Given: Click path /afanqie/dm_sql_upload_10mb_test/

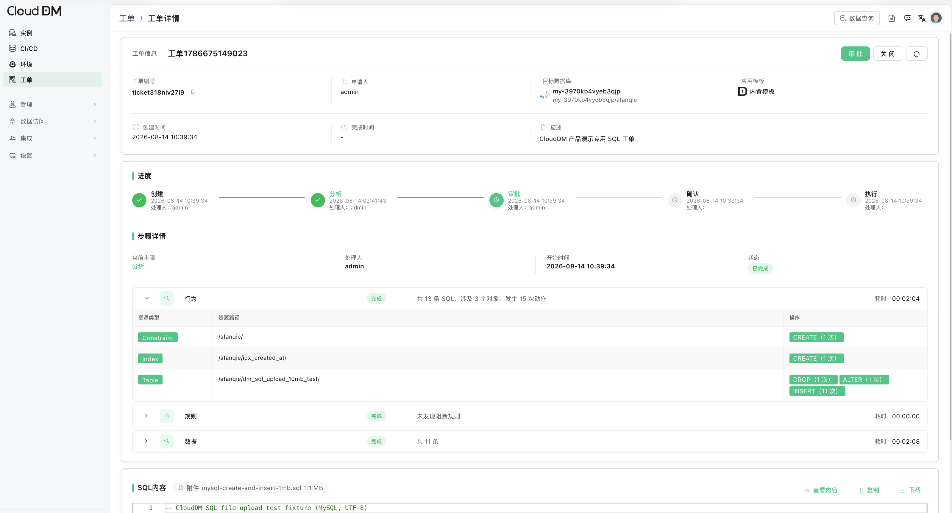Looking at the screenshot, I should tap(269, 379).
